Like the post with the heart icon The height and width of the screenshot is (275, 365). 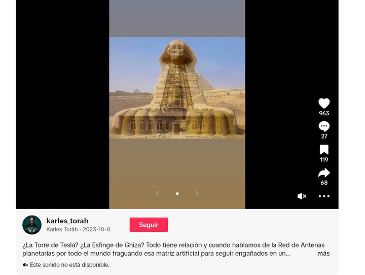324,103
